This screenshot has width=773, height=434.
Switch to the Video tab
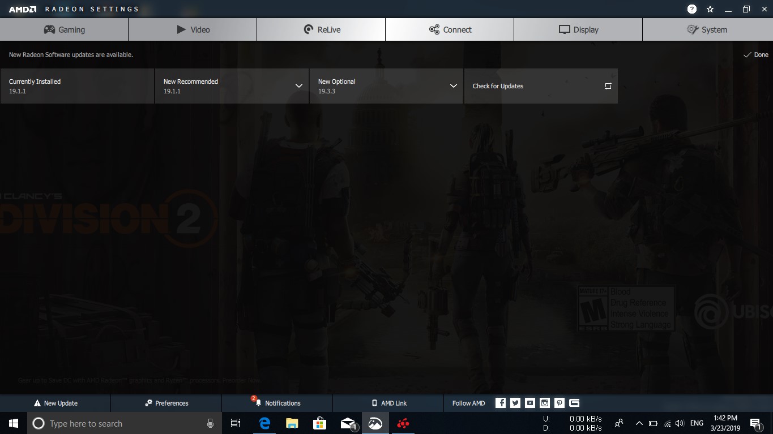pos(193,29)
